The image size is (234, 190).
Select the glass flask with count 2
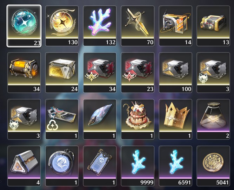213,119
